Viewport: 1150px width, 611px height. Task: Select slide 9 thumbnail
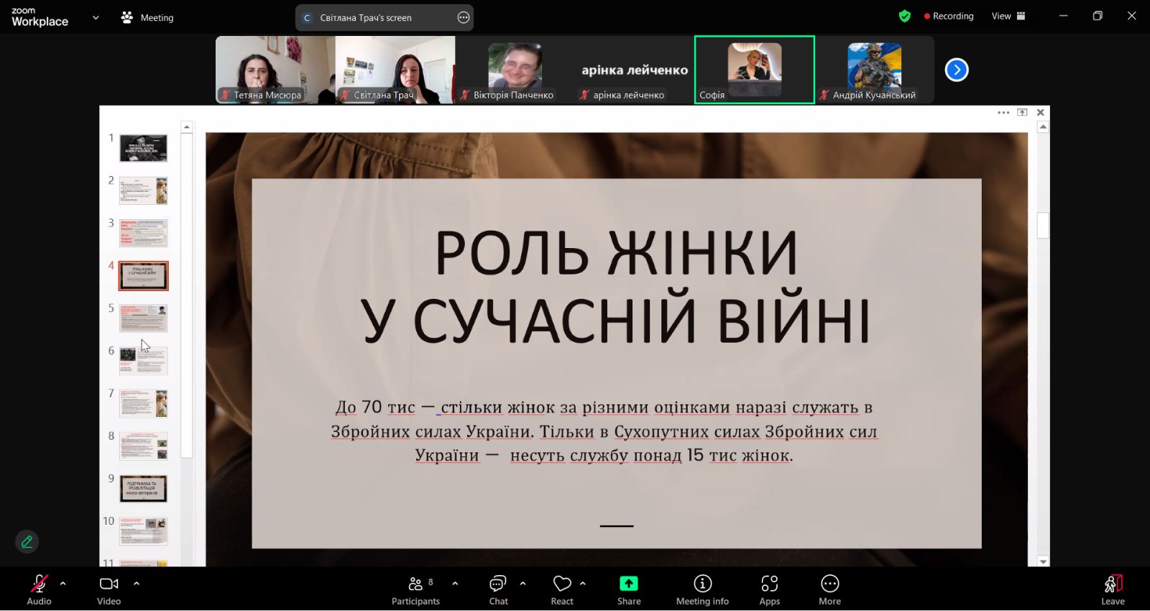[143, 489]
